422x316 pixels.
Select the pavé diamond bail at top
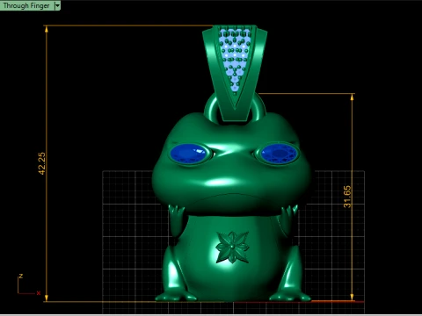click(x=235, y=73)
